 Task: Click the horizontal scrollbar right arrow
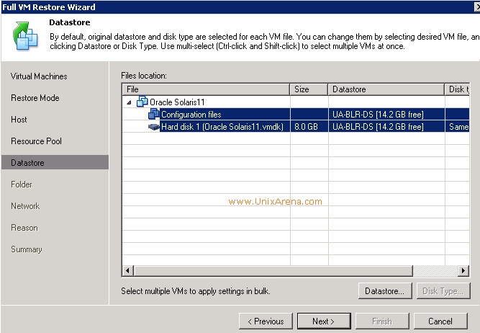point(463,270)
